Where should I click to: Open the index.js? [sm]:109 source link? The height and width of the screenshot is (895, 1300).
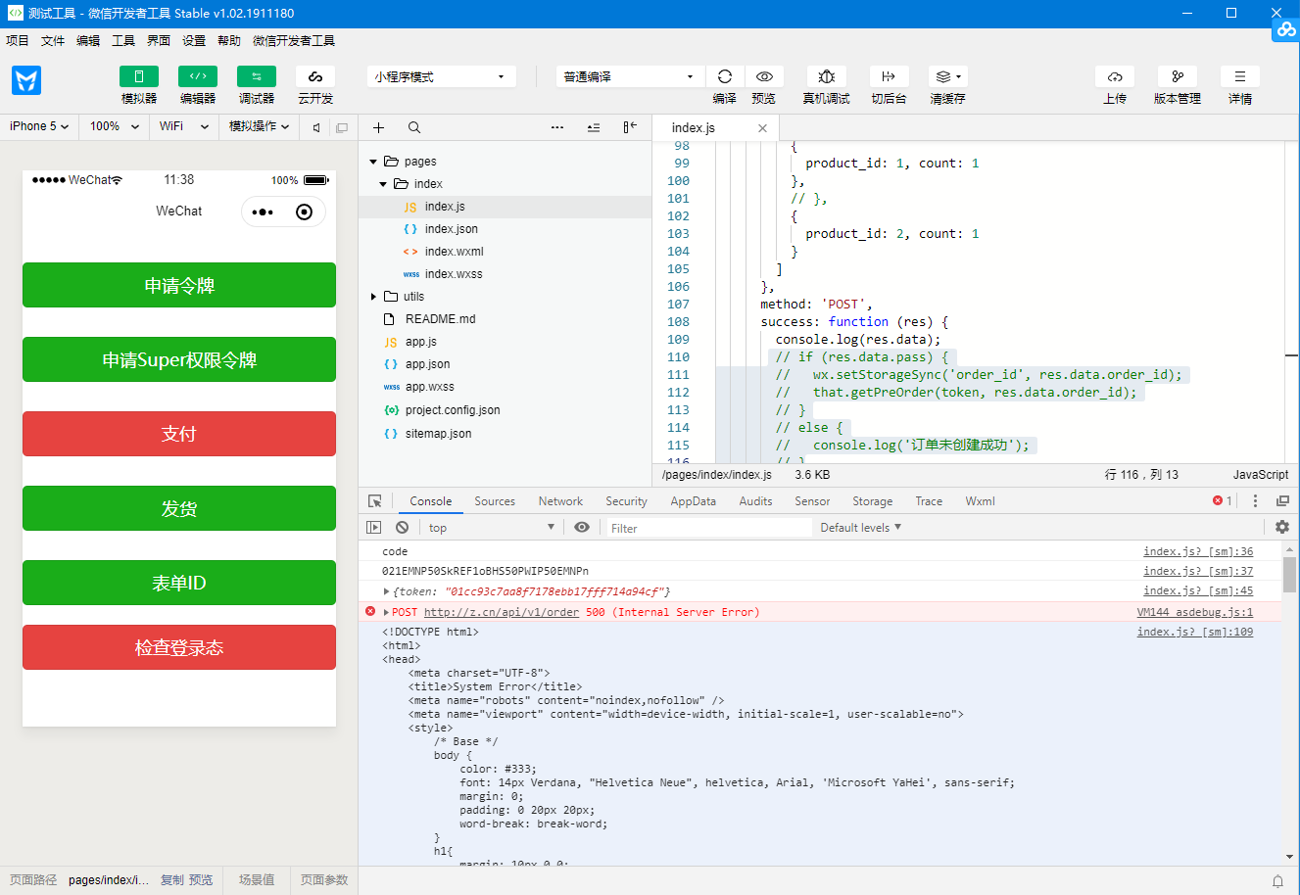[1195, 632]
